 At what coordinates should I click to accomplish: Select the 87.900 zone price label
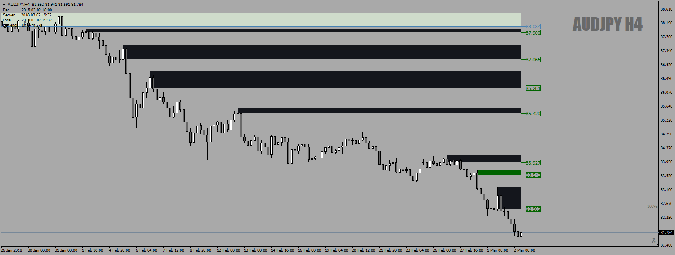click(533, 33)
